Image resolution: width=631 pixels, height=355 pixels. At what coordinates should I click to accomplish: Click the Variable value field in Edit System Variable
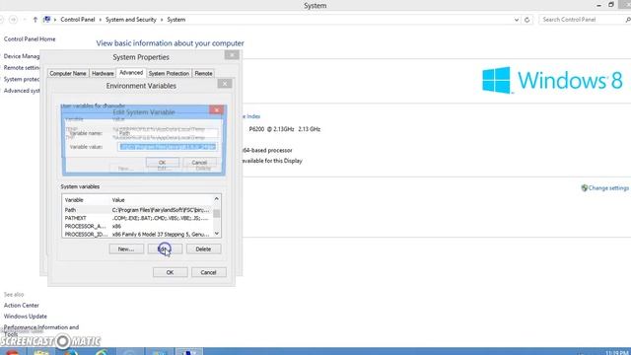169,147
